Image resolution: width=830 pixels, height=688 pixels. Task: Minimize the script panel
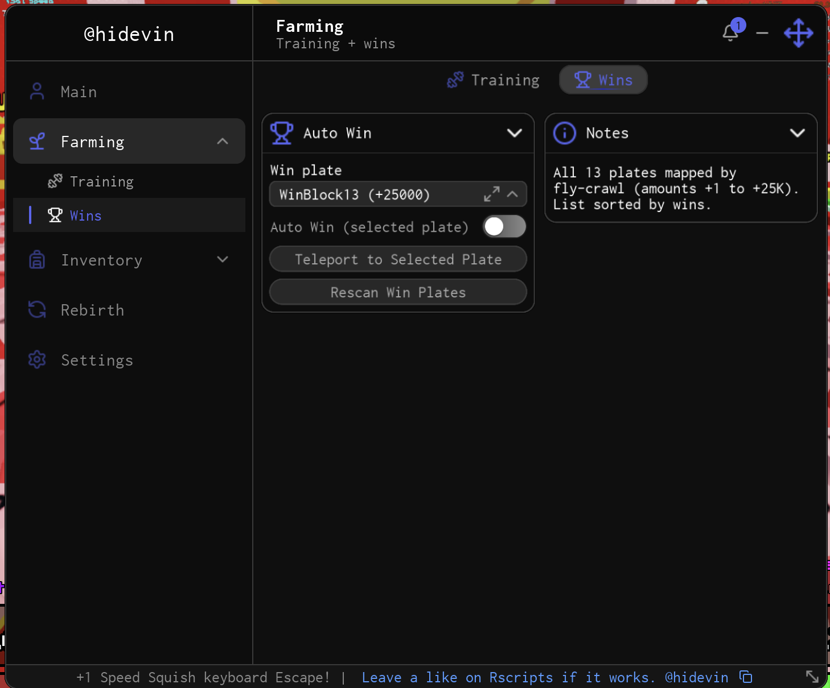762,34
